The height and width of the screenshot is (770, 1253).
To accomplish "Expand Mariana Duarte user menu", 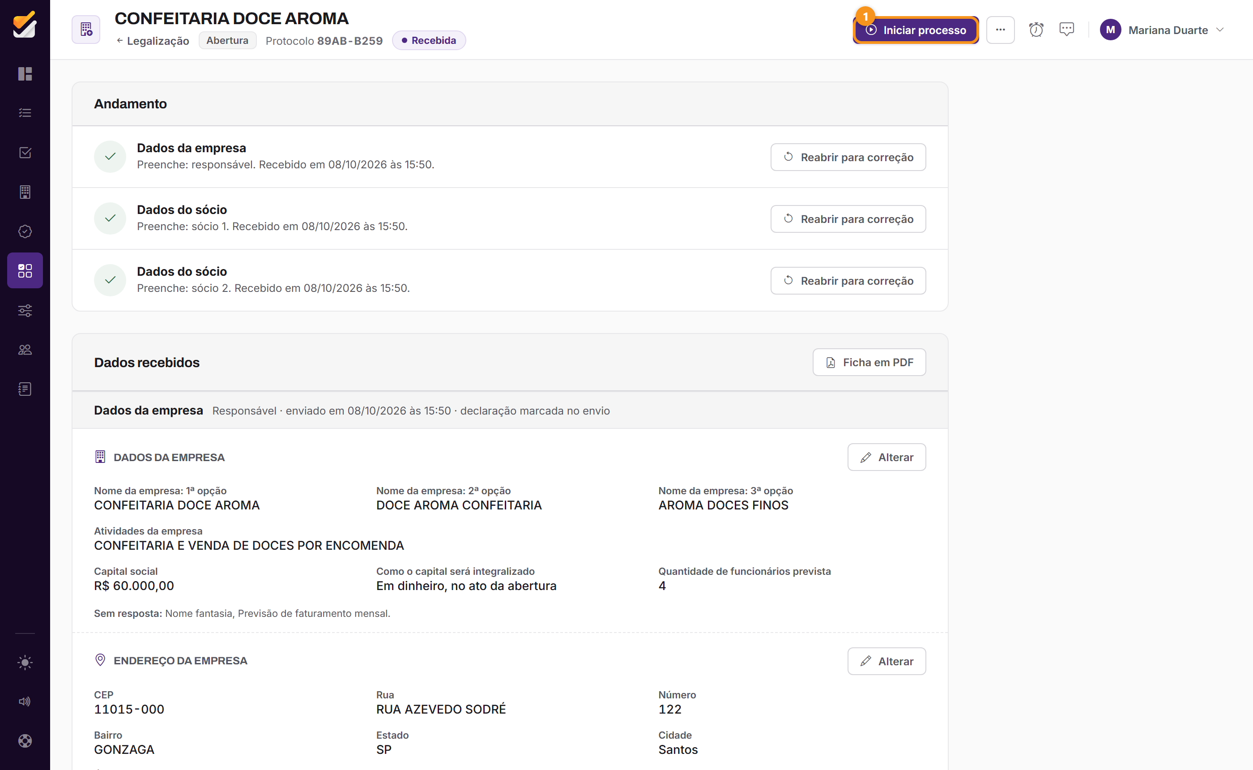I will pos(1162,30).
